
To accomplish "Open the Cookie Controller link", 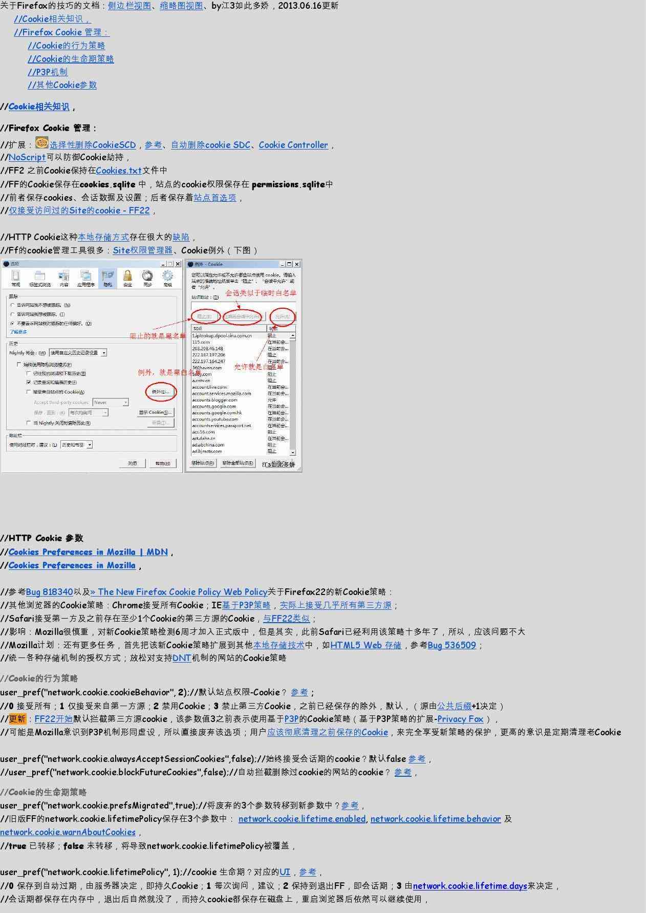I will tap(293, 145).
